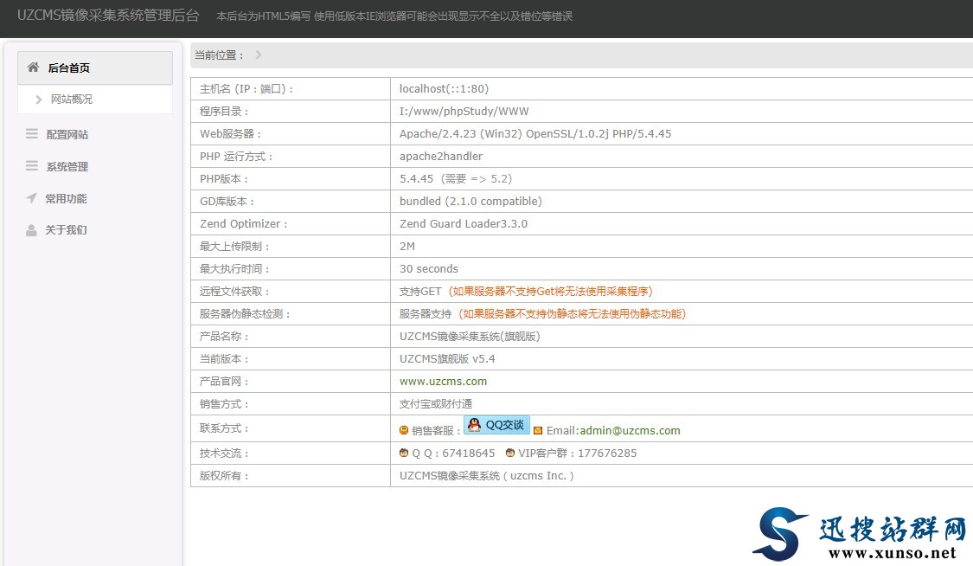The height and width of the screenshot is (566, 973).
Task: Click the 技术交流 label
Action: [x=224, y=453]
